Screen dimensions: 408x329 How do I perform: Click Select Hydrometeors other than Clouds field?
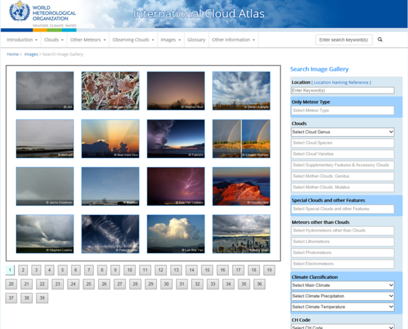(x=342, y=230)
